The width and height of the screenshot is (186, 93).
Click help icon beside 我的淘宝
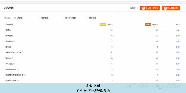click(x=14, y=64)
